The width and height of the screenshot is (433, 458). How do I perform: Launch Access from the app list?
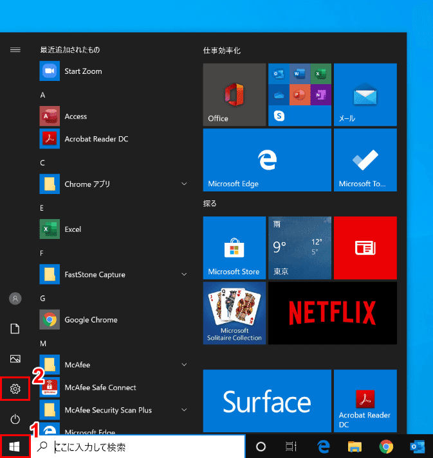[x=114, y=116]
